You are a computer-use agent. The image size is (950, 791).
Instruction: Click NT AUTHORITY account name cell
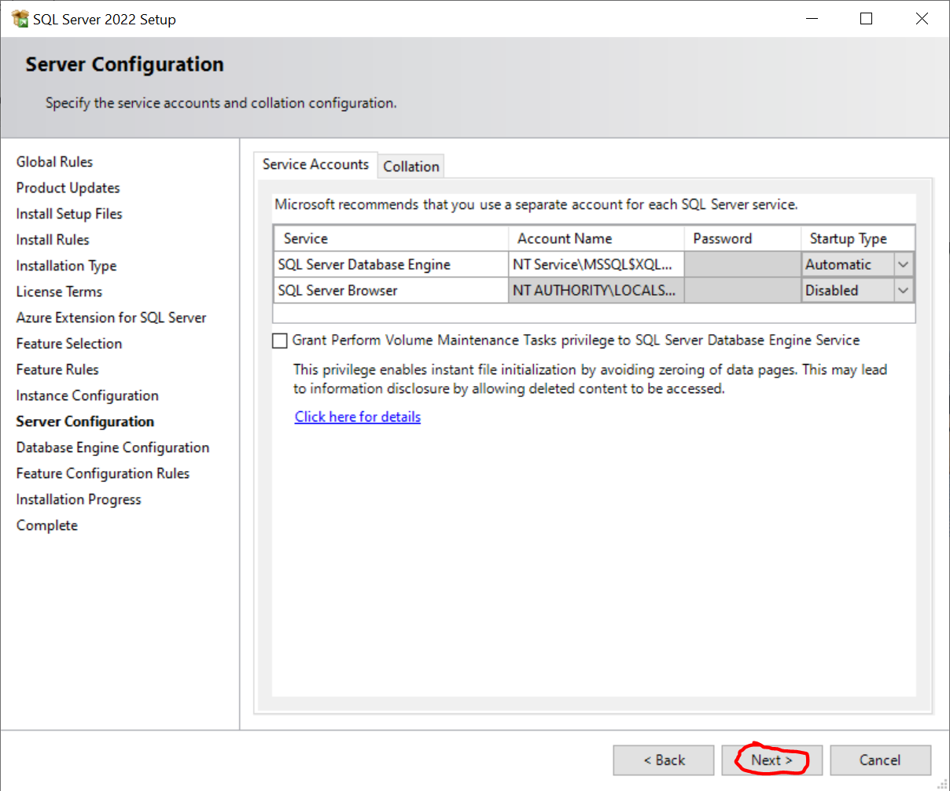tap(596, 291)
